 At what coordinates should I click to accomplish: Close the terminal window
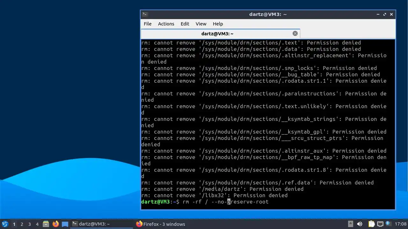391,14
